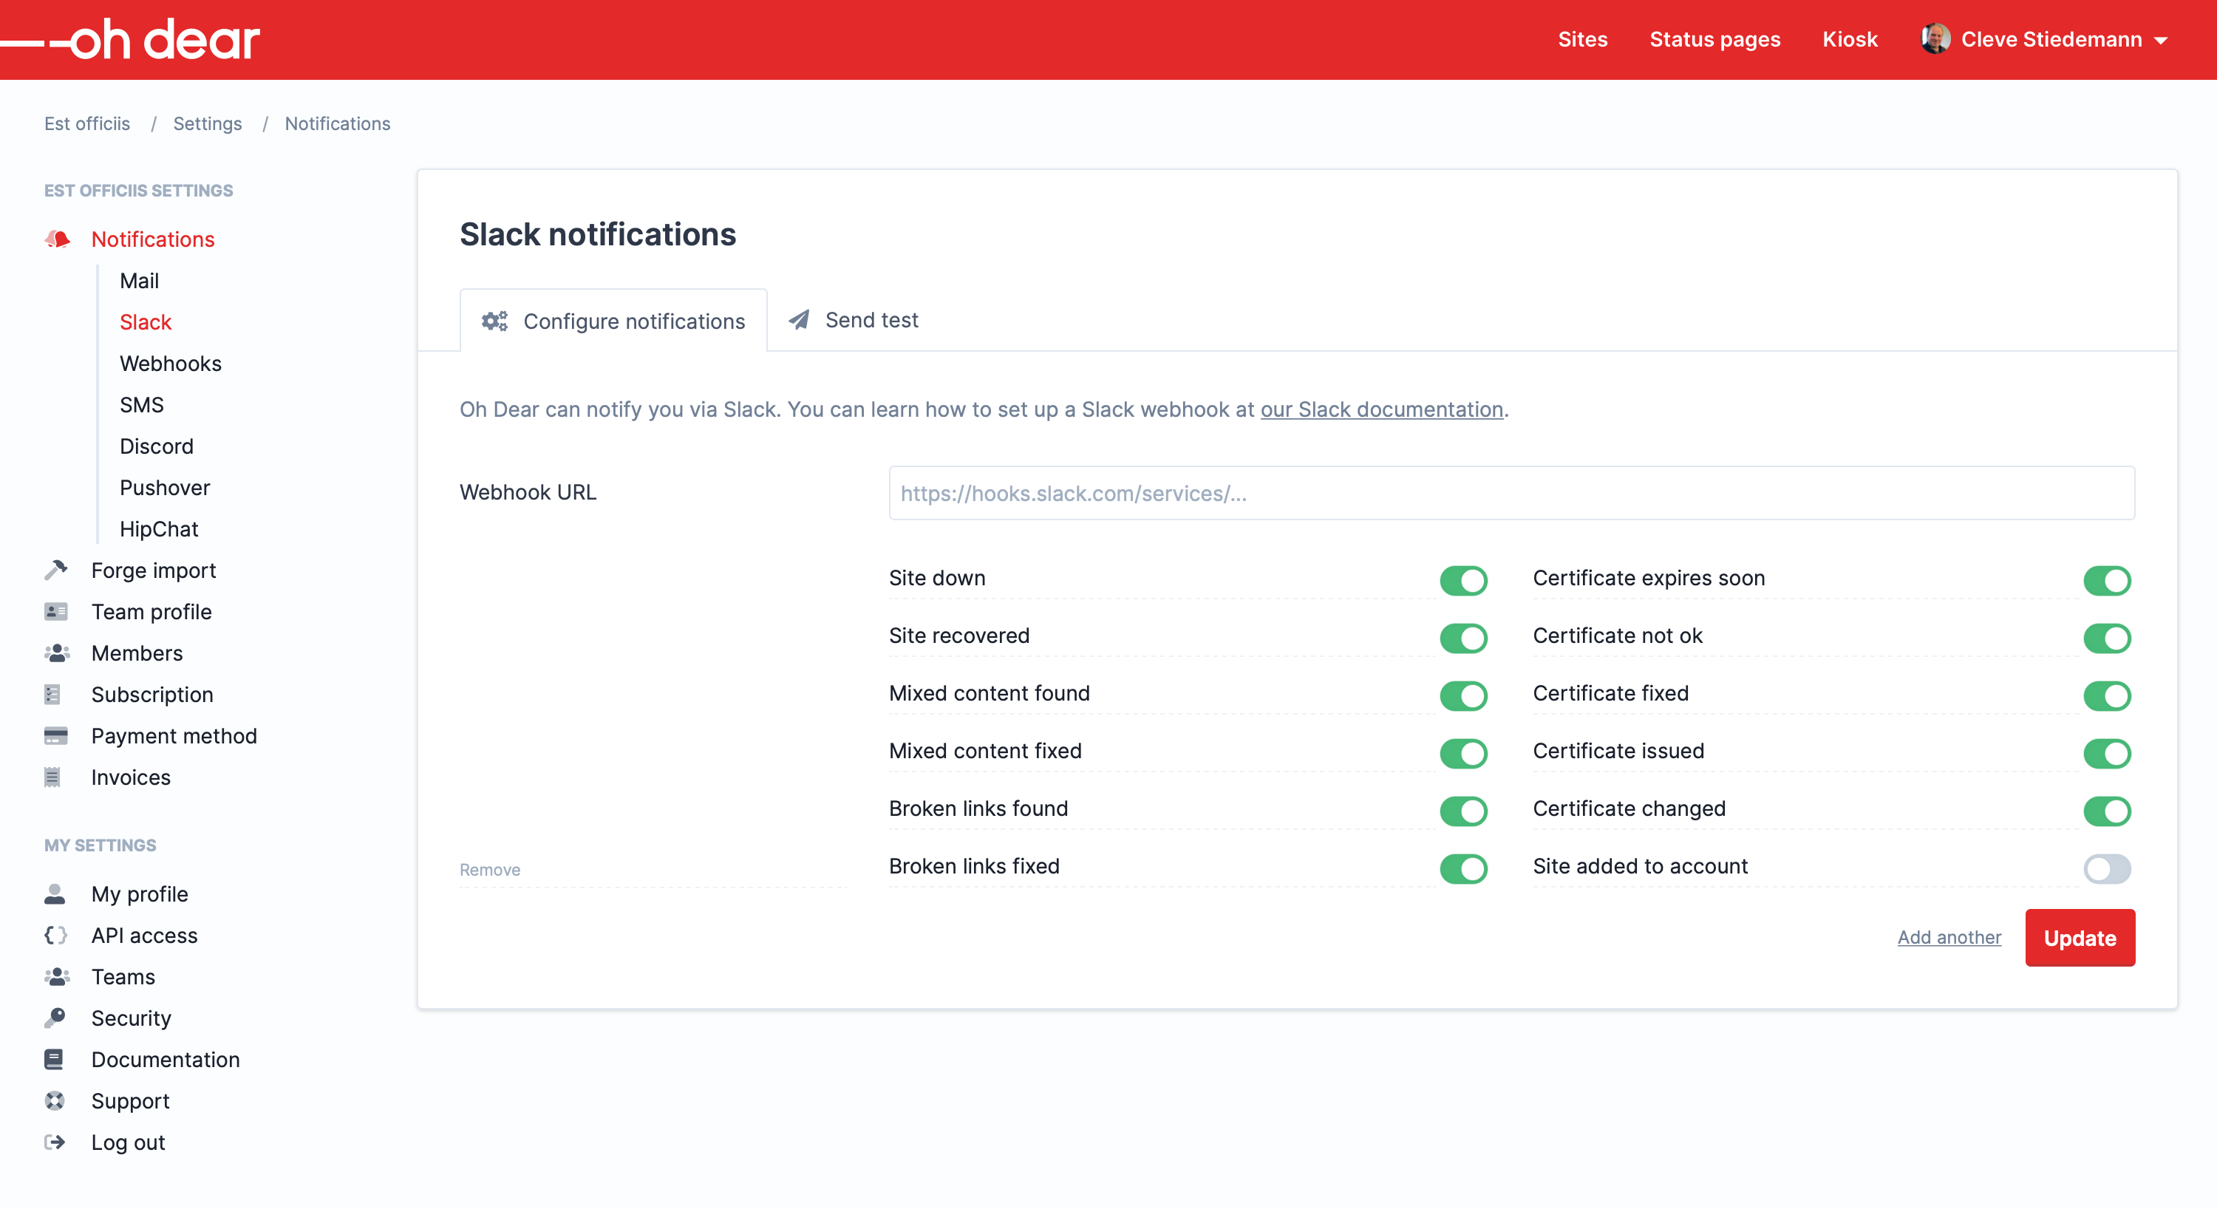Screen dimensions: 2217x1209
Task: Click the Members group icon
Action: [57, 653]
